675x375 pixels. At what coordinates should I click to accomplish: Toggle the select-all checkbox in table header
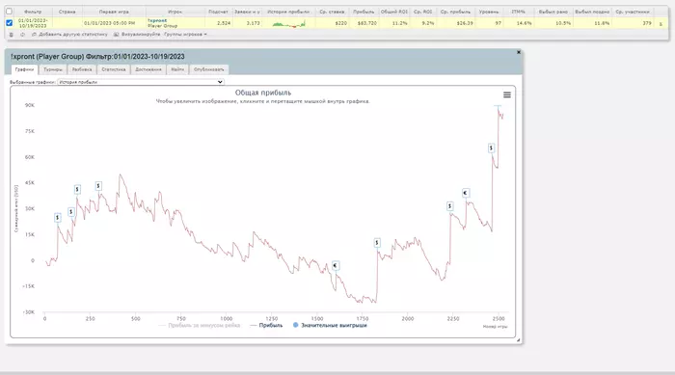pyautogui.click(x=9, y=12)
